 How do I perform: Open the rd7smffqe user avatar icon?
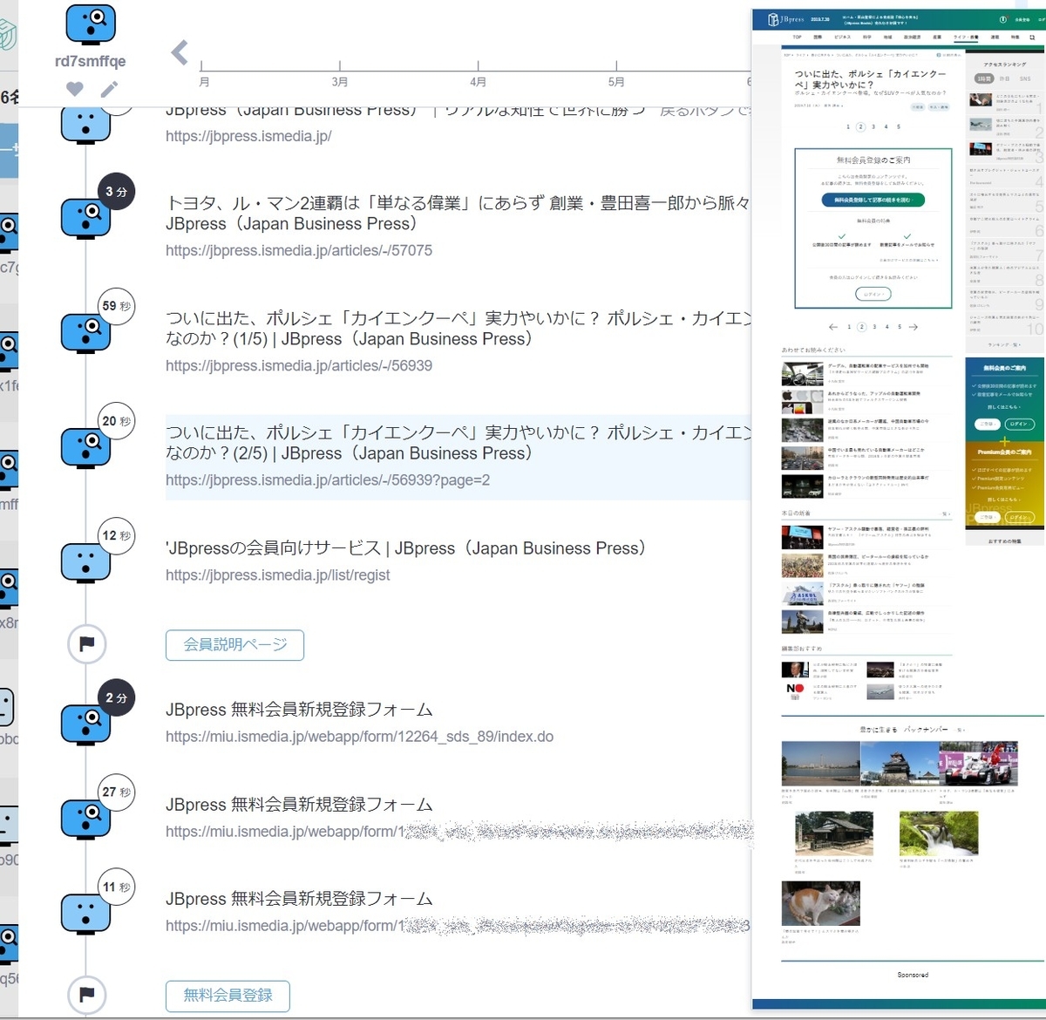(91, 24)
